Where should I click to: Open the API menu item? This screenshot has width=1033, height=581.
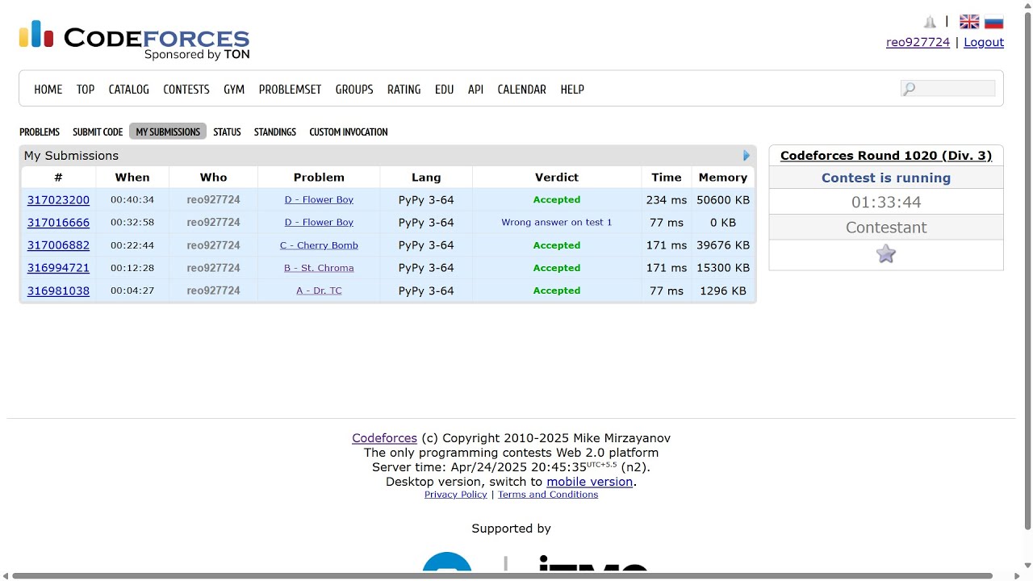tap(476, 90)
